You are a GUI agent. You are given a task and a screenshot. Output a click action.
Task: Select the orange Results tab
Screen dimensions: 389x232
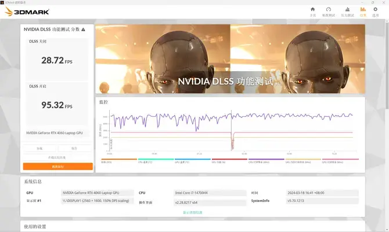pos(363,12)
